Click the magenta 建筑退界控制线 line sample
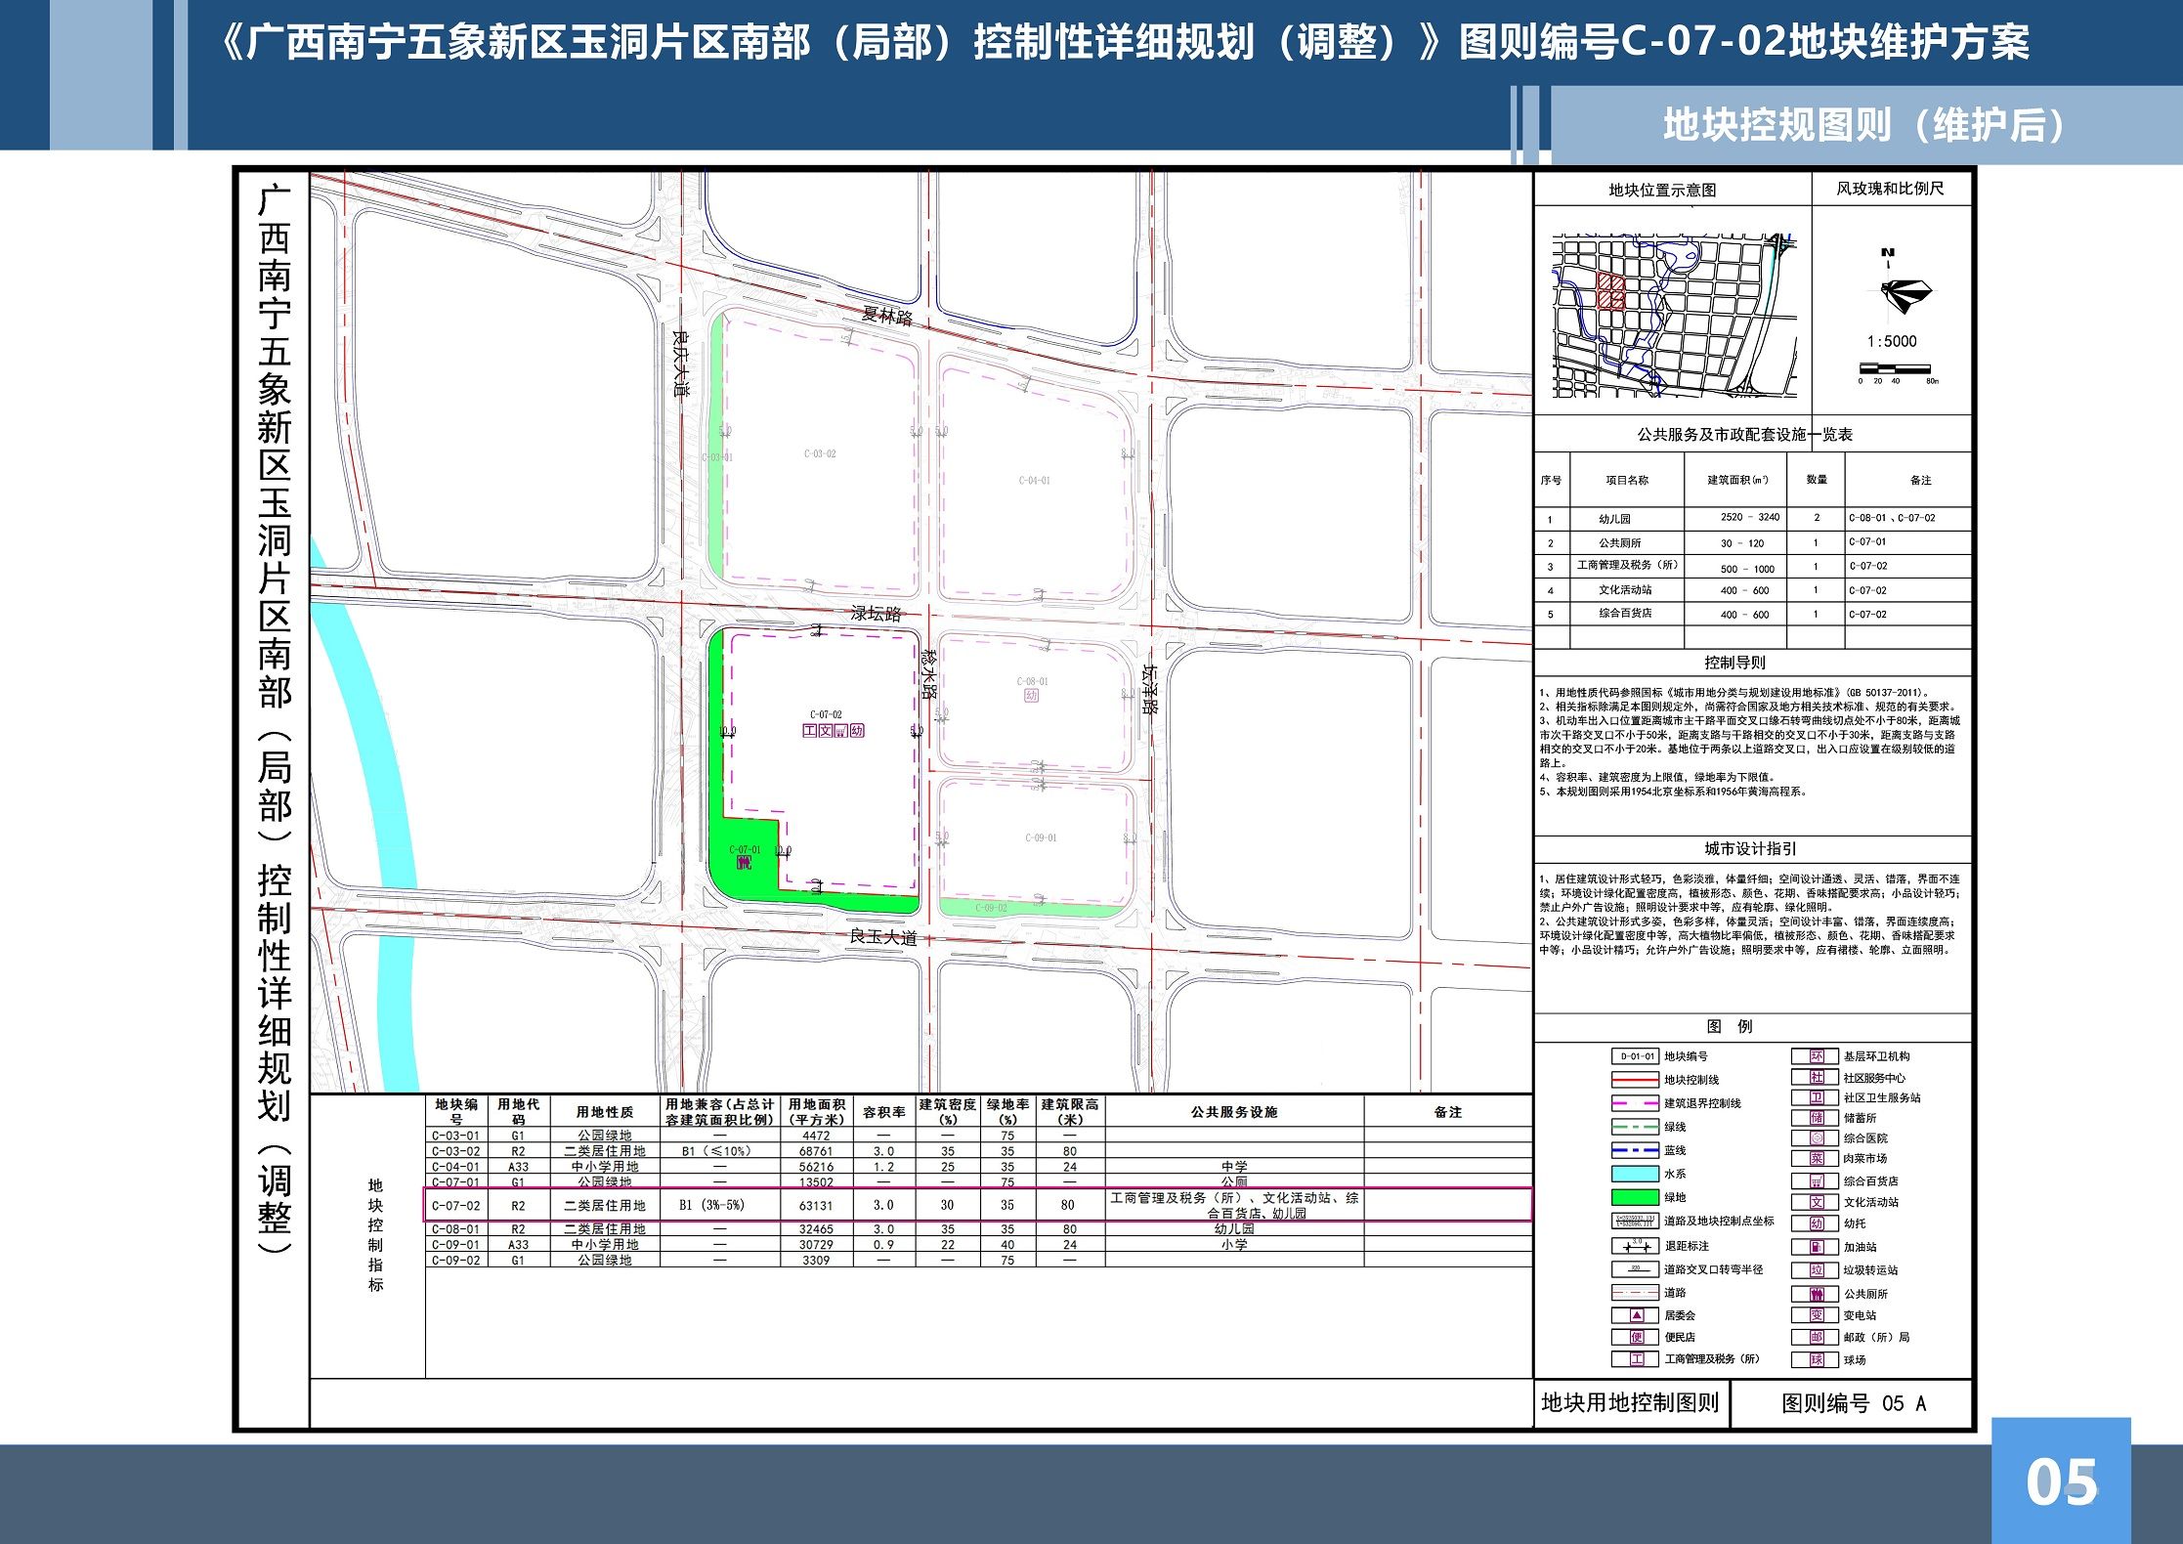 (1635, 1103)
